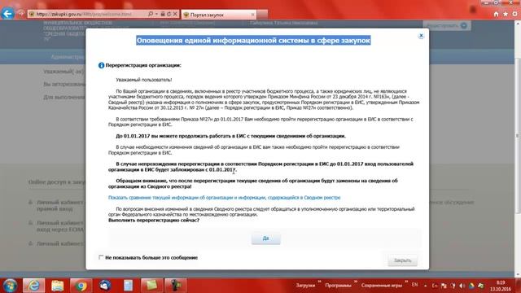Expand the Загрузки toolbar chevron
Image resolution: width=521 pixels, height=293 pixels.
click(x=319, y=282)
